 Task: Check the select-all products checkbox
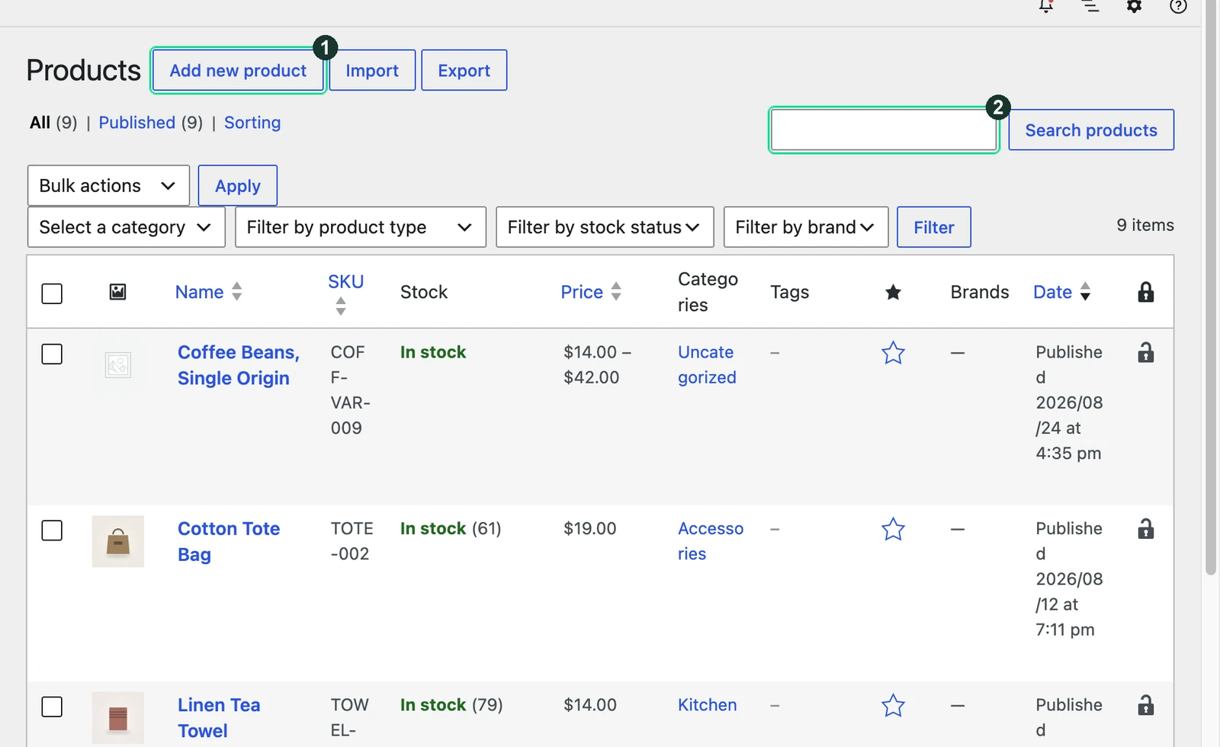tap(52, 293)
